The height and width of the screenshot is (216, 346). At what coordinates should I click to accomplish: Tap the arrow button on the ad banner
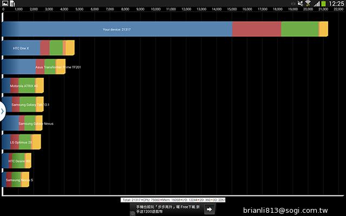(x=209, y=209)
